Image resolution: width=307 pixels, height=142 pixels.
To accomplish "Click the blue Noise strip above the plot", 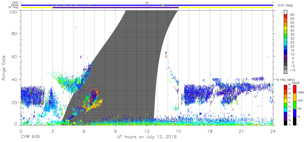I will tap(147, 5).
